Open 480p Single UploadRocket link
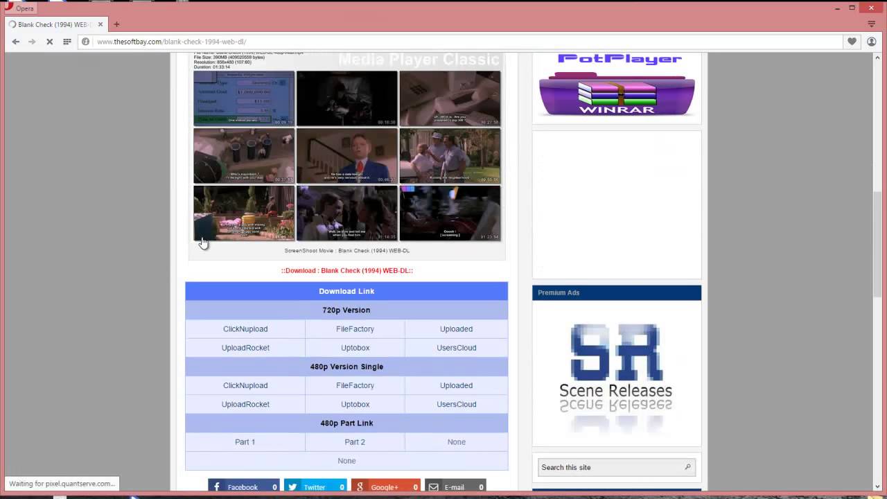Viewport: 887px width, 499px height. point(245,404)
